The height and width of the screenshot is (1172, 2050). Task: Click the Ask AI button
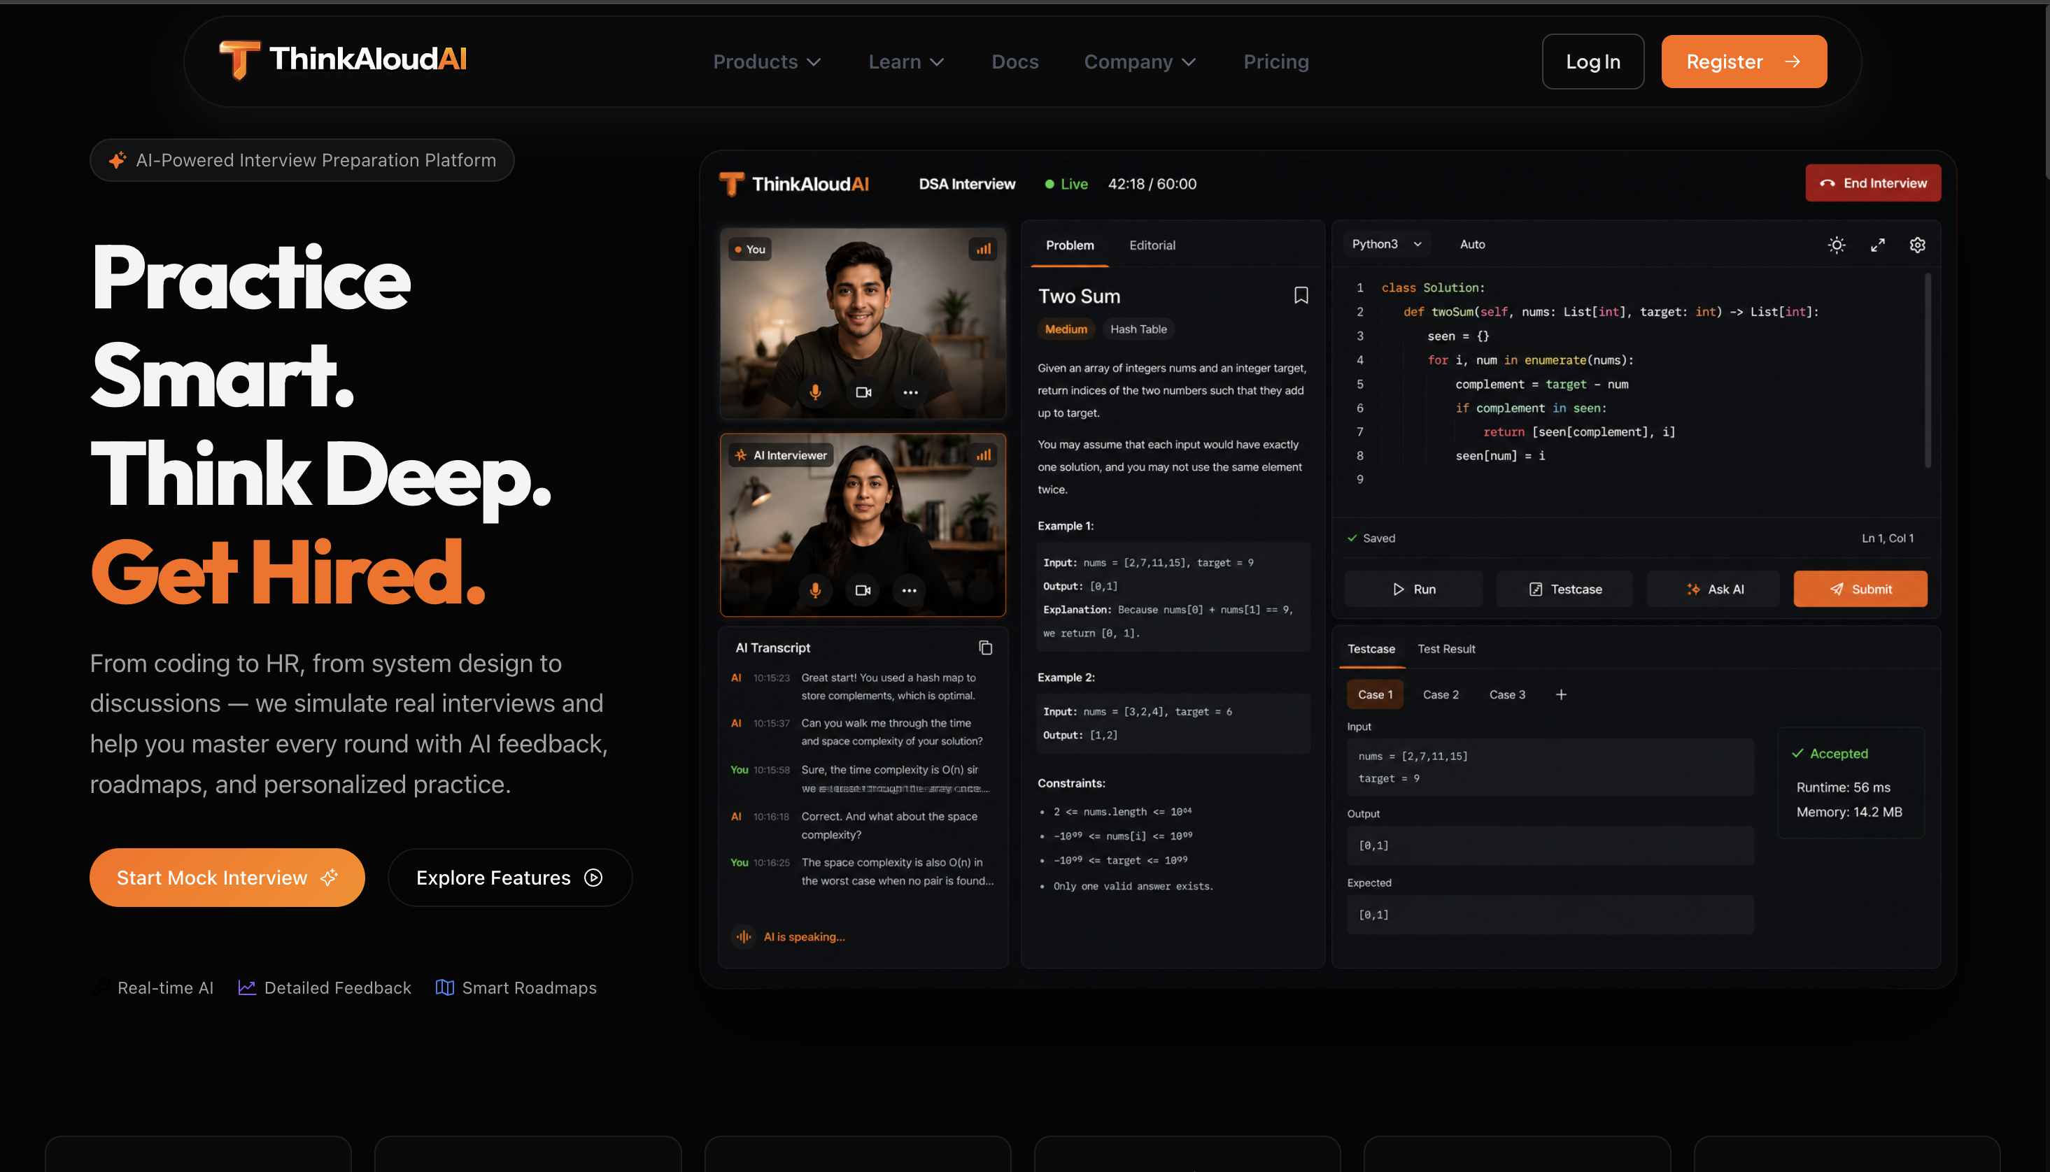tap(1714, 588)
